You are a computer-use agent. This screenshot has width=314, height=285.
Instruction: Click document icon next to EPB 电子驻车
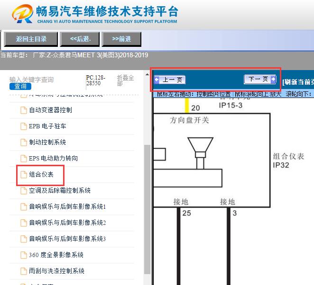[x=24, y=126]
